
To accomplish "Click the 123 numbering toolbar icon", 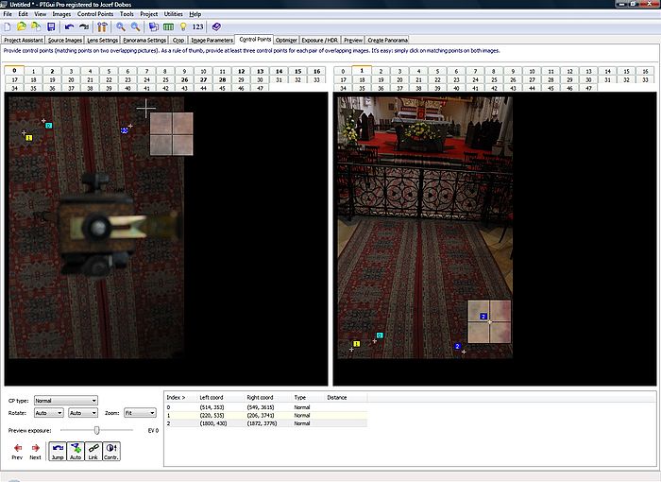I will point(198,27).
